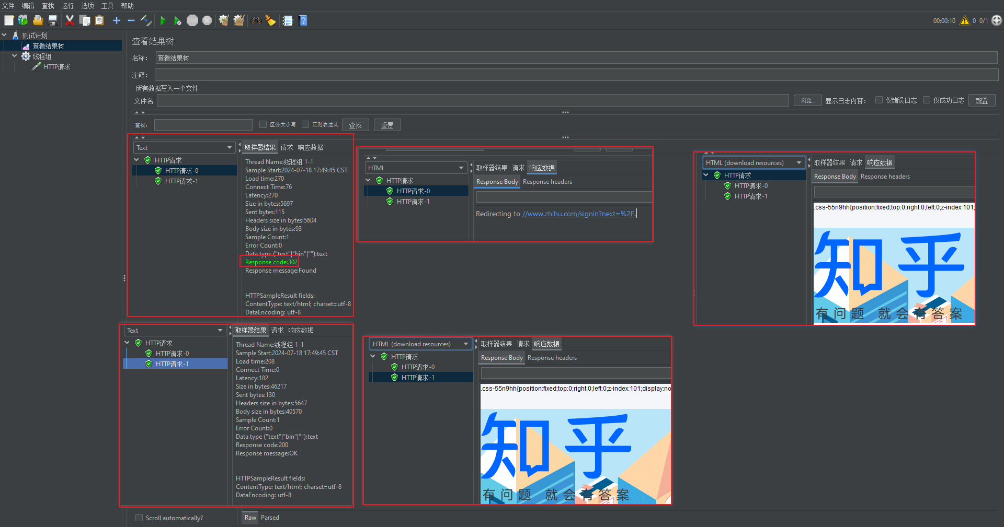1004x527 pixels.
Task: Open the zhihu.com/signin redirect link
Action: click(578, 214)
